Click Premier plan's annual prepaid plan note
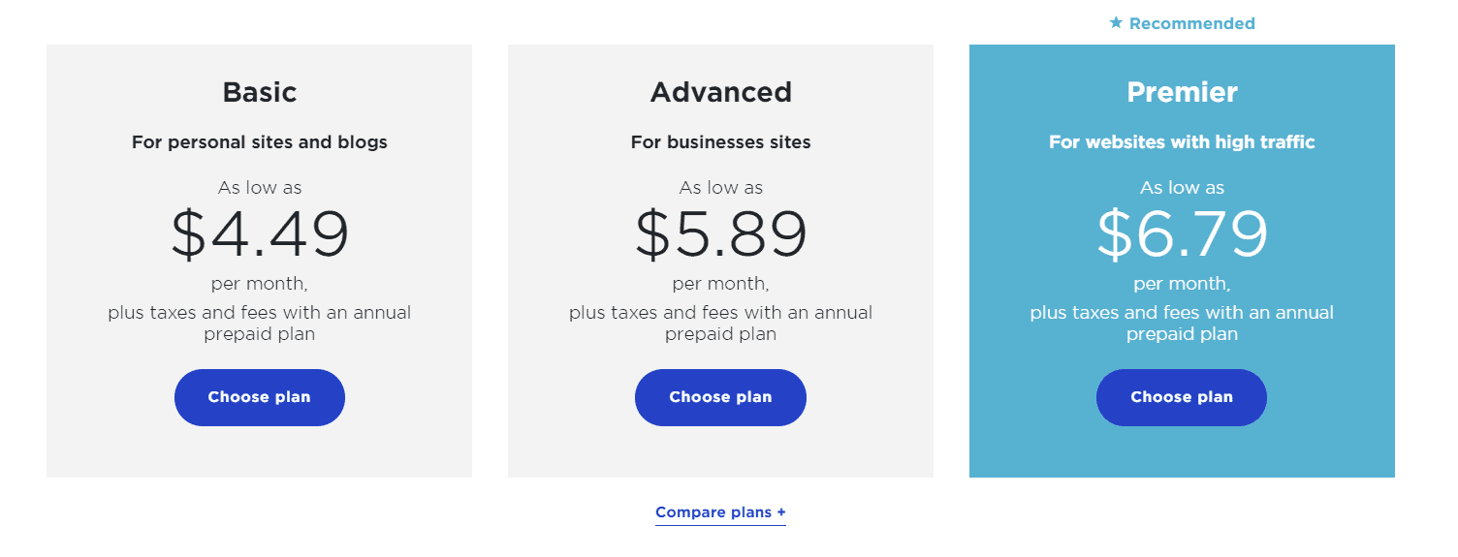Image resolution: width=1458 pixels, height=557 pixels. click(1182, 324)
